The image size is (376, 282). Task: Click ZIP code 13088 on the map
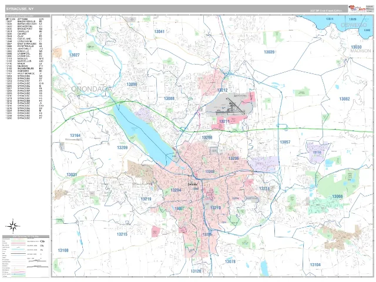pyautogui.click(x=169, y=98)
